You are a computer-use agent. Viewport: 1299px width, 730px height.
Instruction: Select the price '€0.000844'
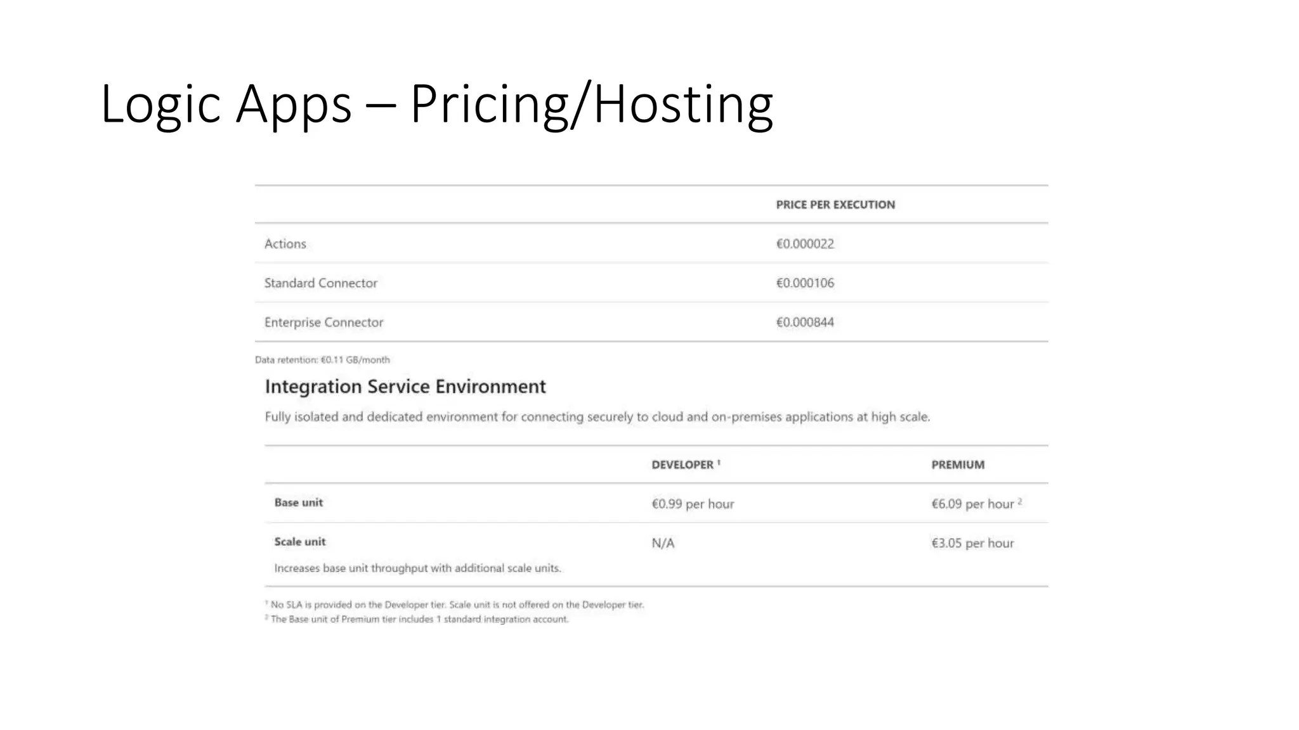(805, 323)
